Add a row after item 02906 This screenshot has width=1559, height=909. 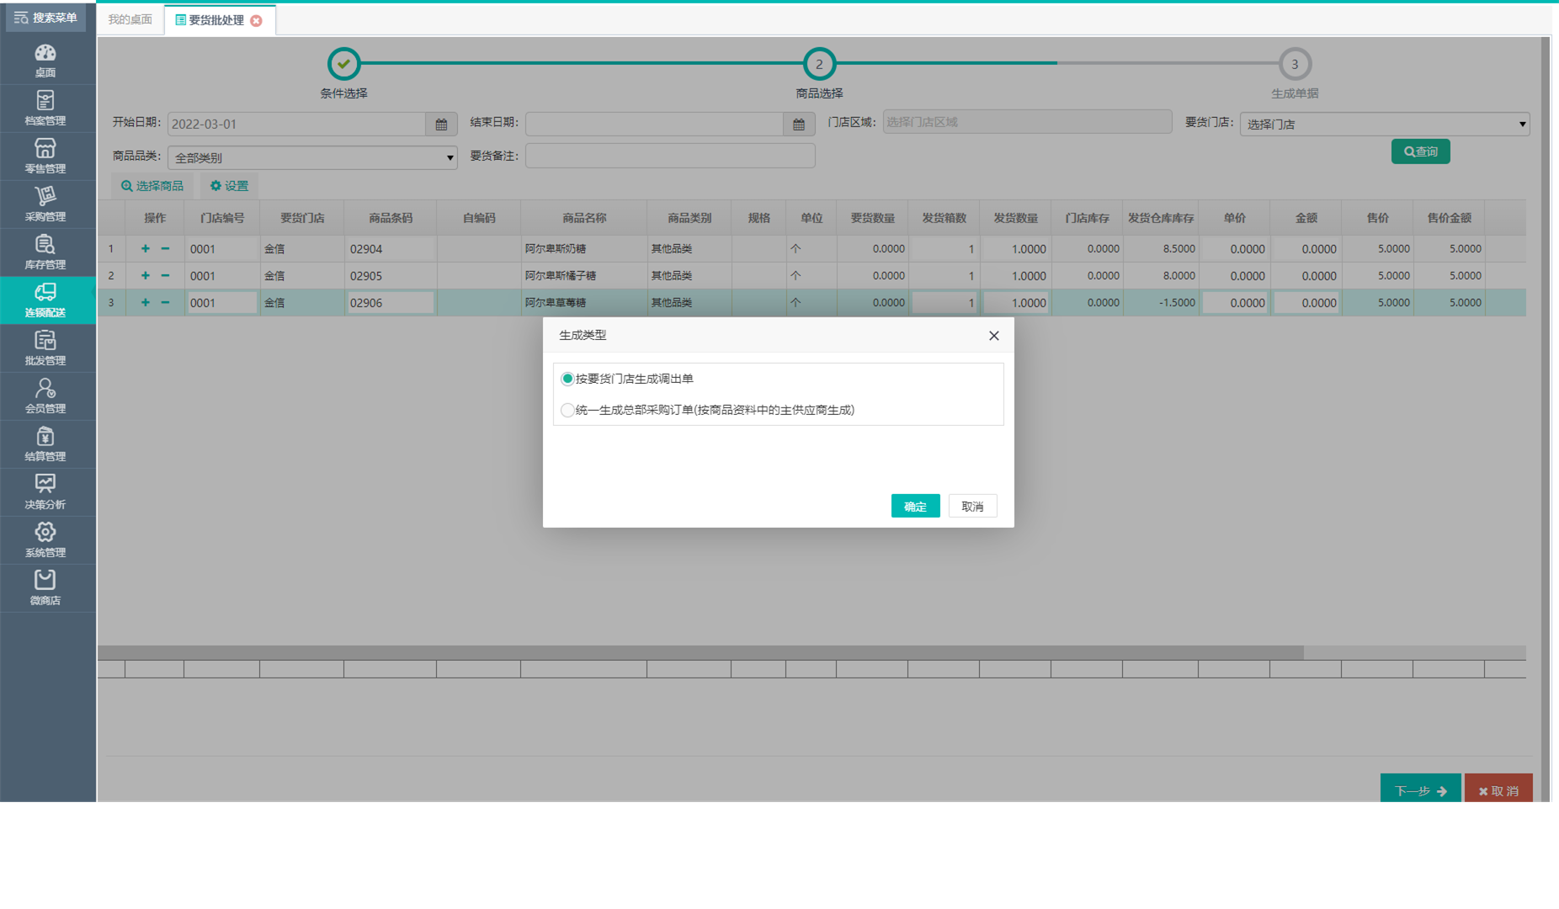tap(145, 302)
